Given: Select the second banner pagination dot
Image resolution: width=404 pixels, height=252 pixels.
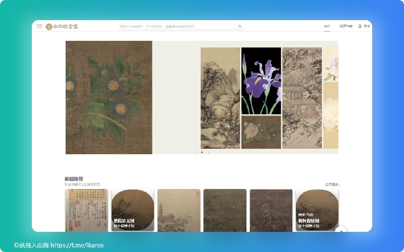Looking at the screenshot, I should click(x=202, y=152).
